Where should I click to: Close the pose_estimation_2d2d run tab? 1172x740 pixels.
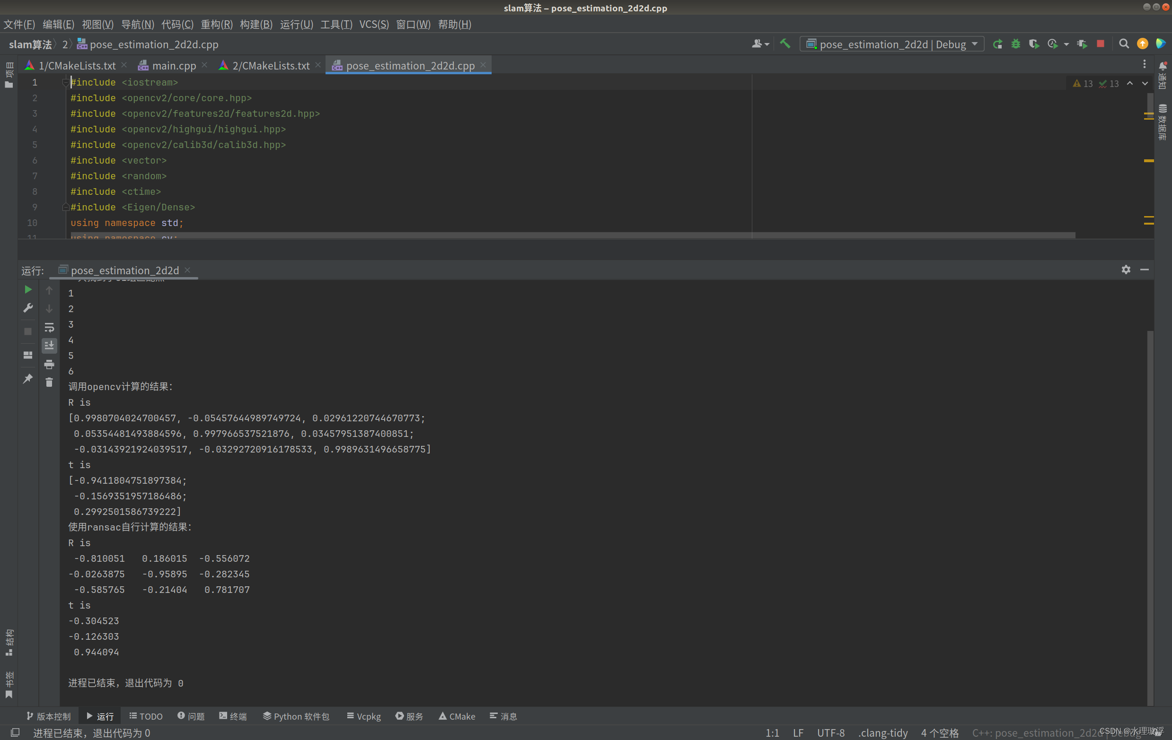click(187, 270)
